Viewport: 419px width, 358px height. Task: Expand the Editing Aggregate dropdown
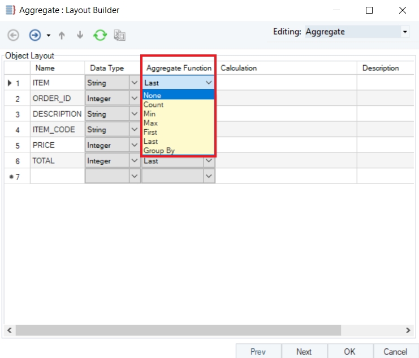click(405, 32)
